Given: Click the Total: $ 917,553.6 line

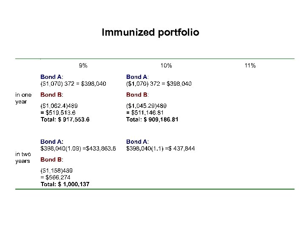Looking at the screenshot, I should pyautogui.click(x=65, y=120).
